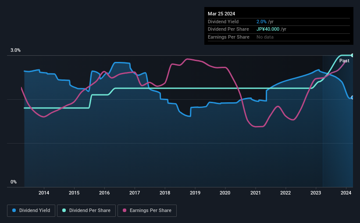
Task: Click the 2024 x-axis label
Action: pyautogui.click(x=346, y=193)
